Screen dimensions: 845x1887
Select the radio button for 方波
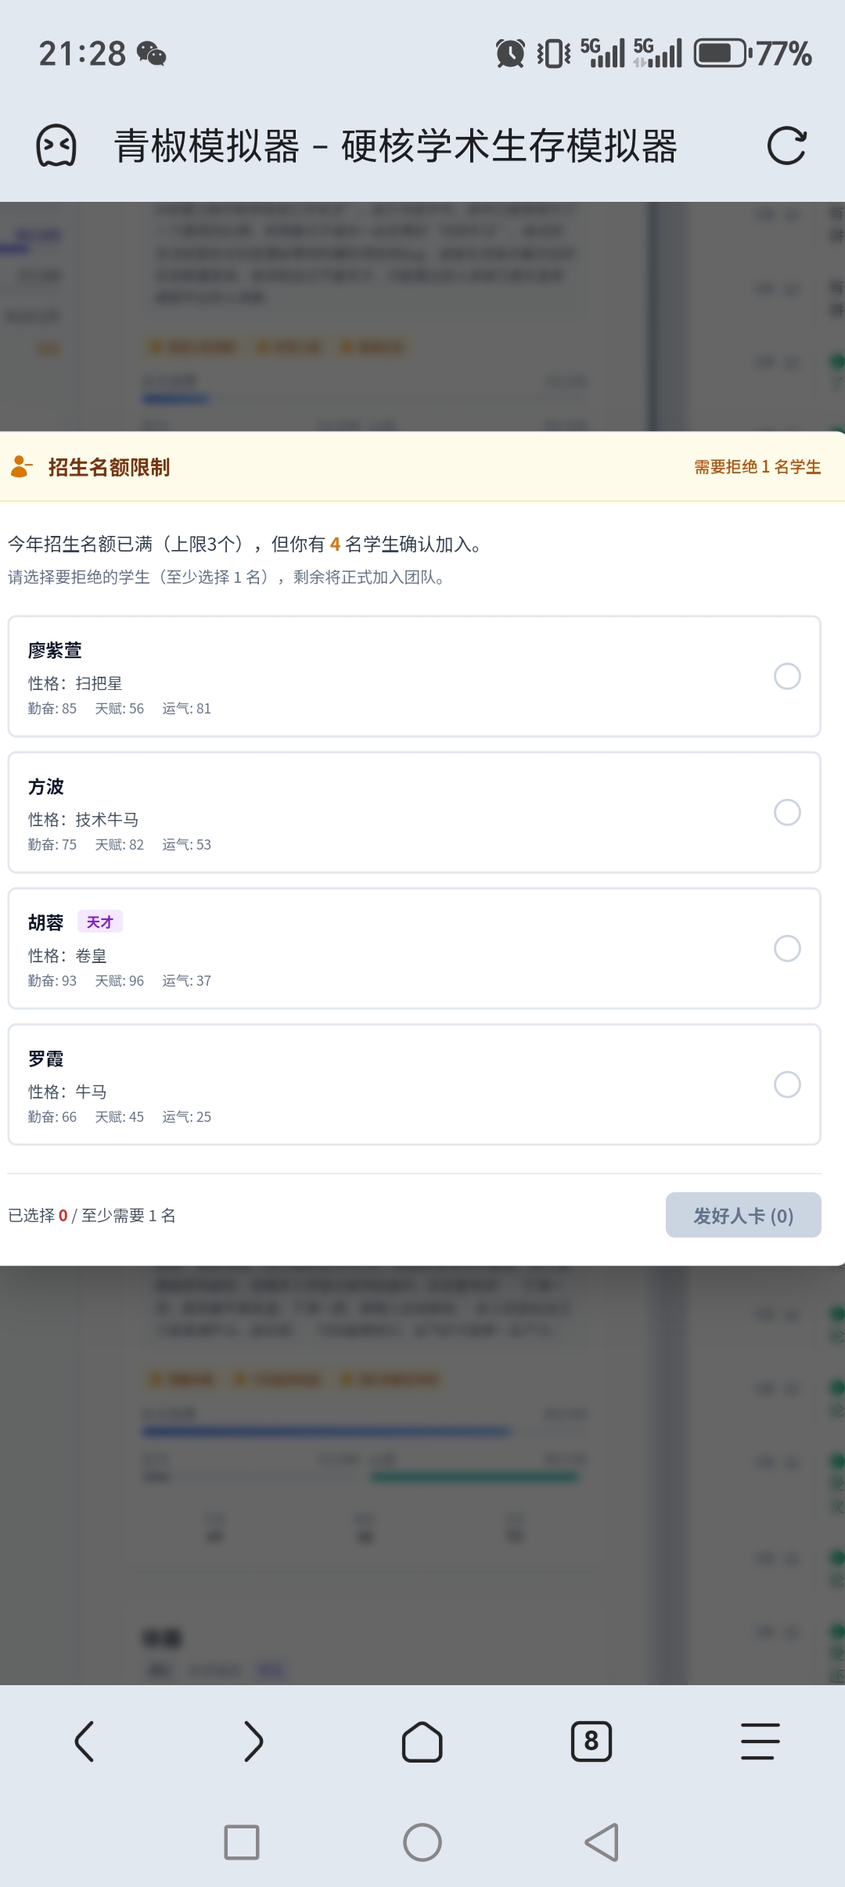click(x=787, y=813)
